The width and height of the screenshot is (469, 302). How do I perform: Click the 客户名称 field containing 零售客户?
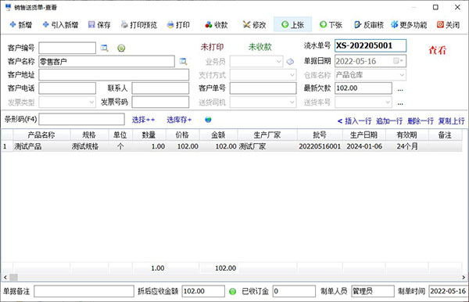pos(106,62)
